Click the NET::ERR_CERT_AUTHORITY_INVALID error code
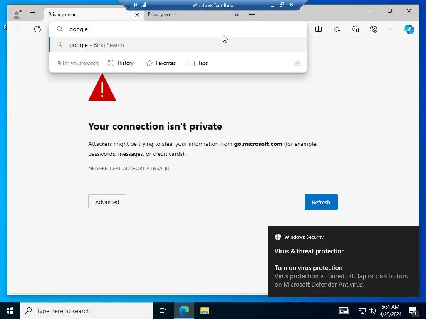 129,169
